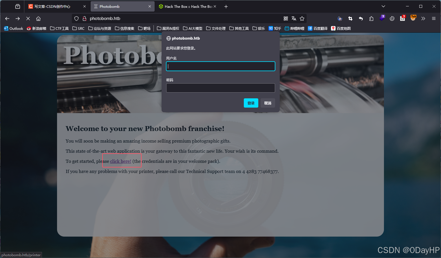Click the 'Welcome to your new Photobomb franchise!' heading
This screenshot has height=258, width=441.
pos(145,129)
